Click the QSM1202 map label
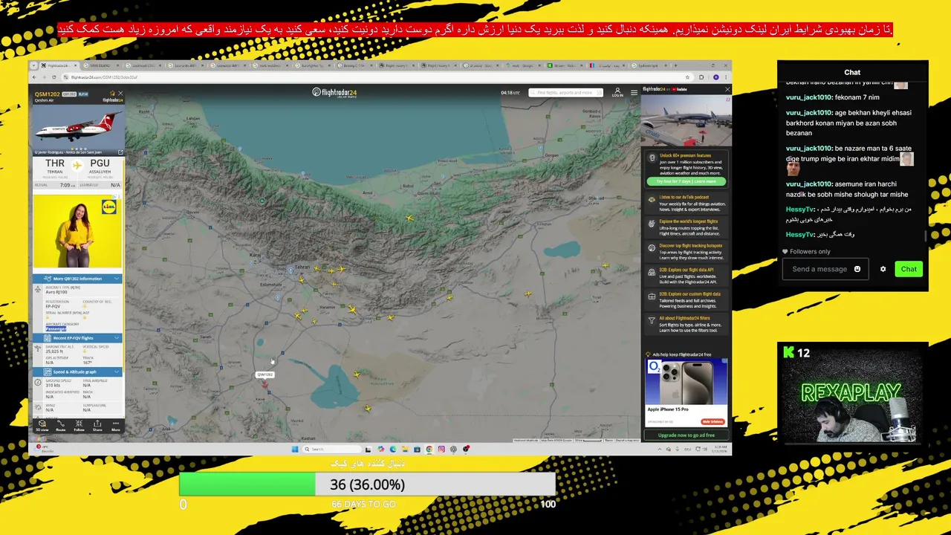The width and height of the screenshot is (951, 535). [264, 374]
